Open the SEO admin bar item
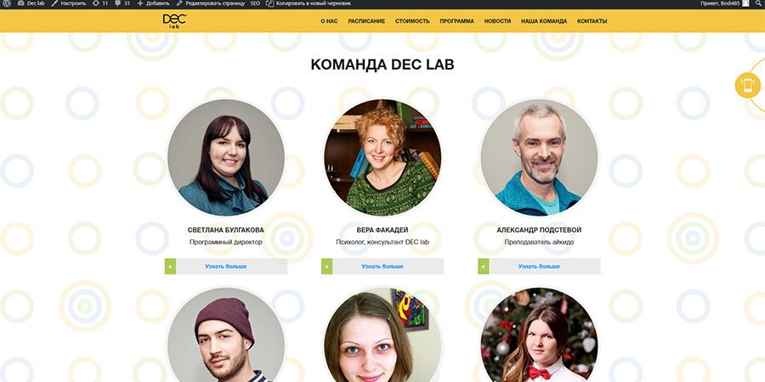This screenshot has height=382, width=765. [x=255, y=3]
